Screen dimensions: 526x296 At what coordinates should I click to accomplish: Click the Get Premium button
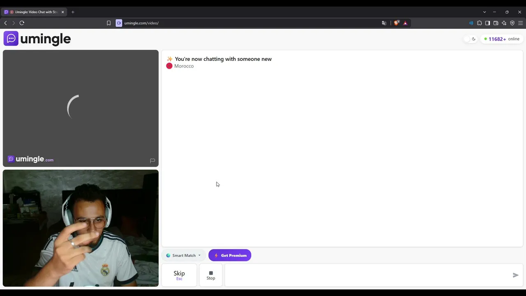click(230, 255)
